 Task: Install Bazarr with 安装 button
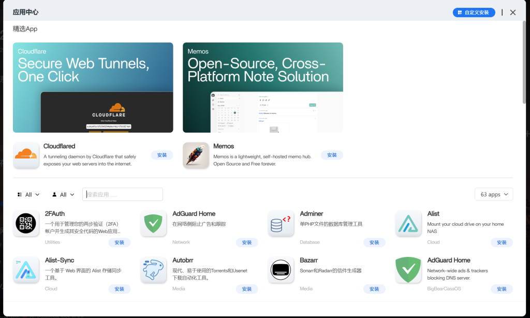pyautogui.click(x=374, y=289)
